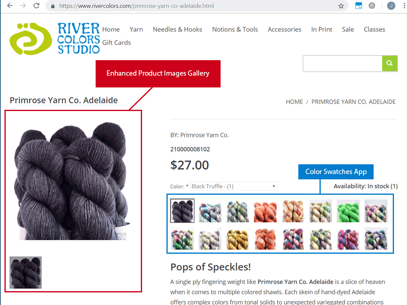Open the Yarn menu item

[136, 30]
